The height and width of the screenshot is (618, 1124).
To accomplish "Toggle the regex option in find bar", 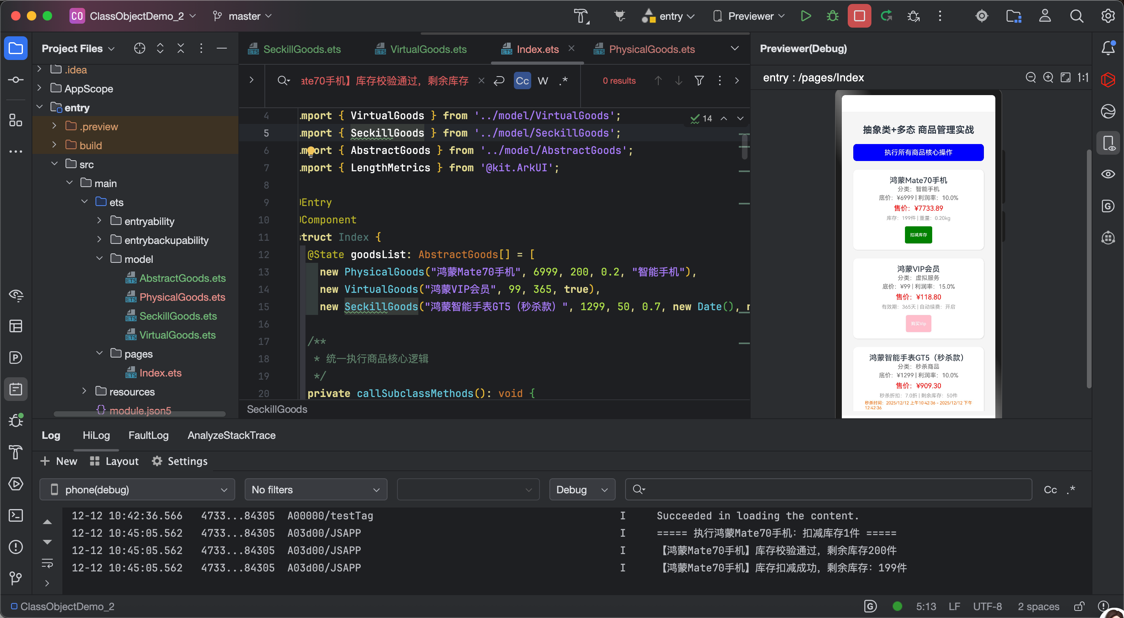I will (x=563, y=81).
